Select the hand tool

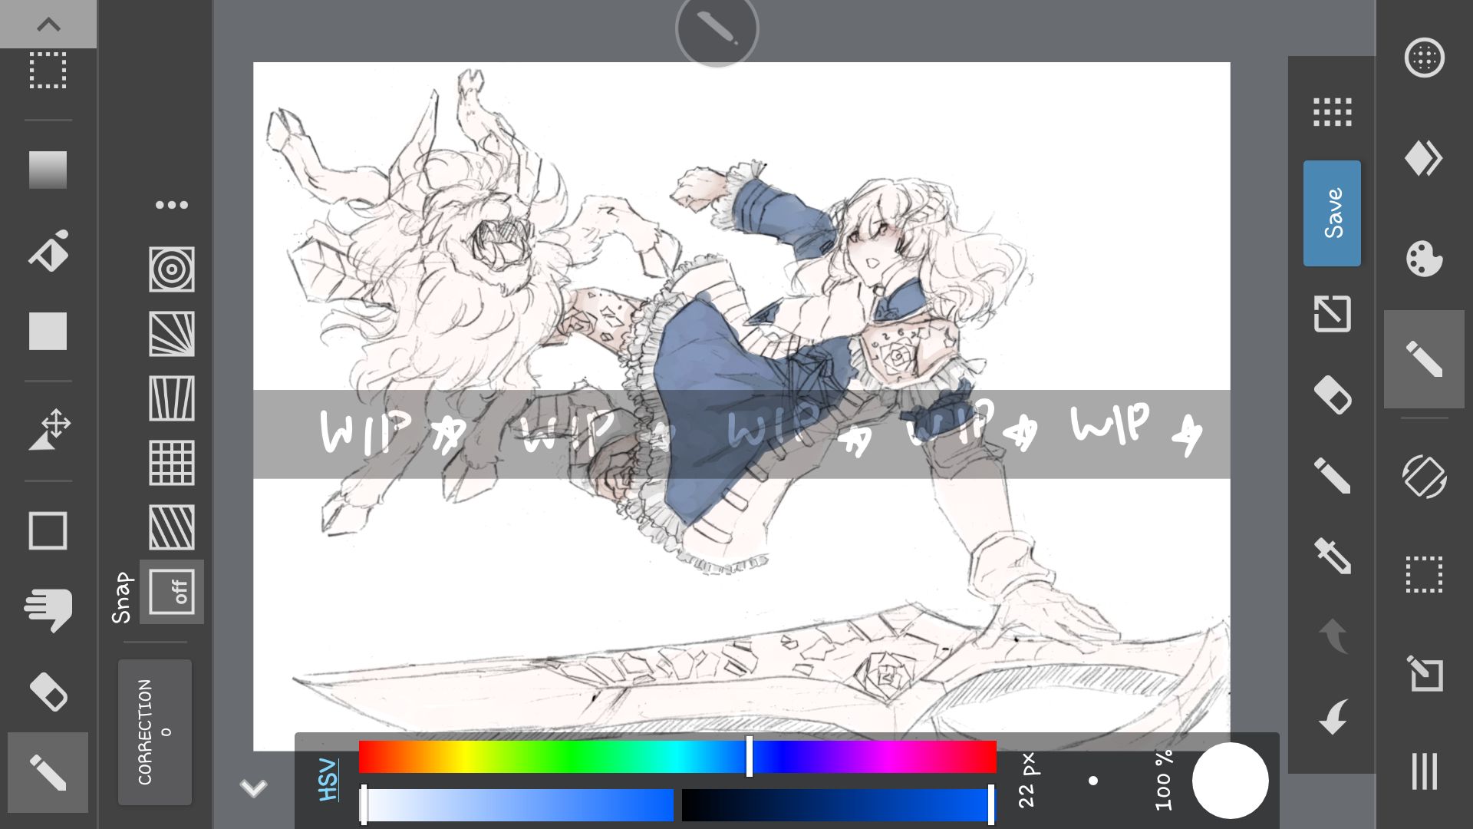(48, 610)
